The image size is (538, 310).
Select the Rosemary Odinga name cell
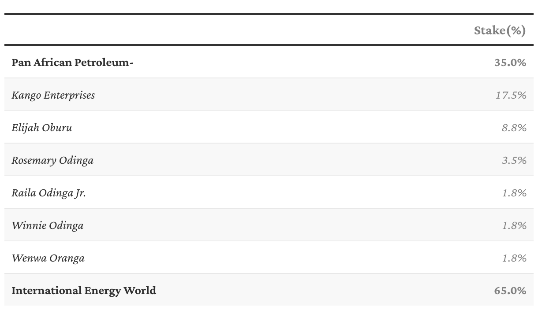tap(52, 160)
